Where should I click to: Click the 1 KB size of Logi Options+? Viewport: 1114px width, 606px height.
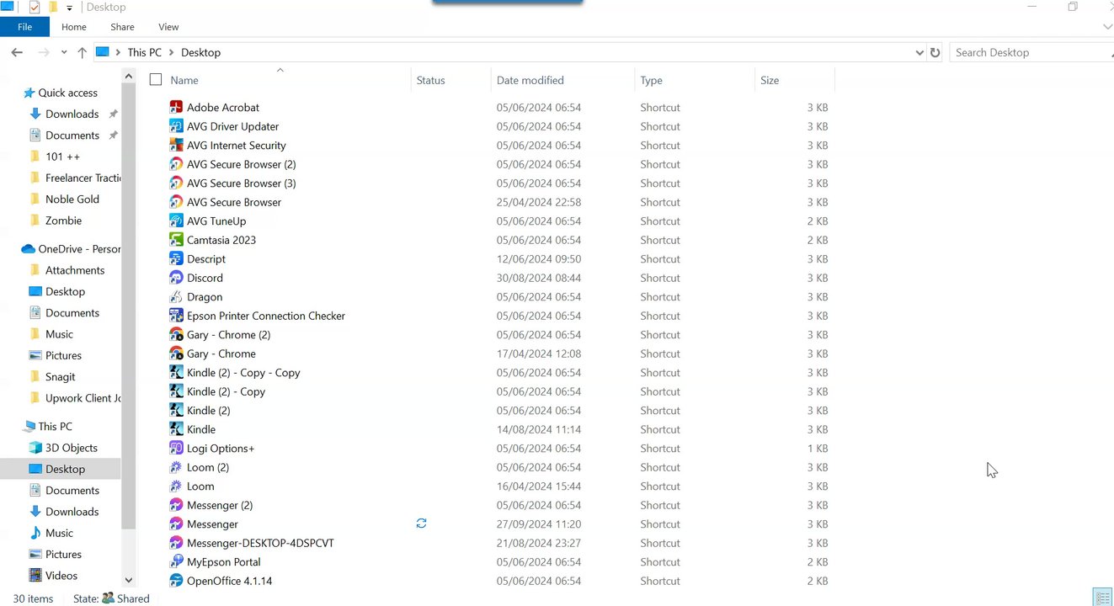[x=817, y=448]
